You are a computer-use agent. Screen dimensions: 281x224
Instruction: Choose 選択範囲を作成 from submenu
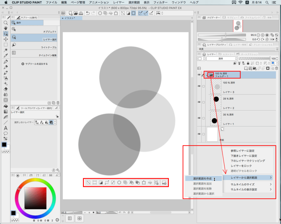(x=203, y=178)
